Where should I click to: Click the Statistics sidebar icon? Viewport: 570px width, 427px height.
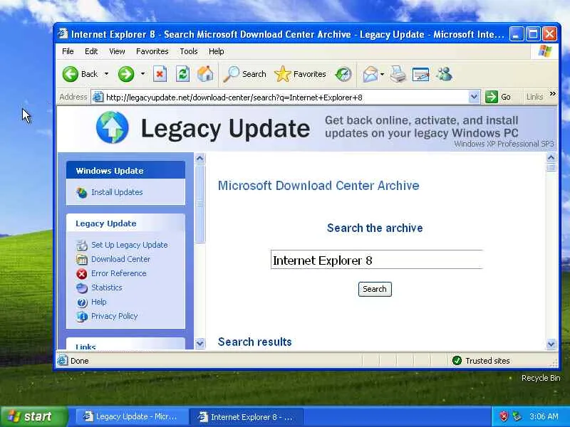[x=82, y=288]
